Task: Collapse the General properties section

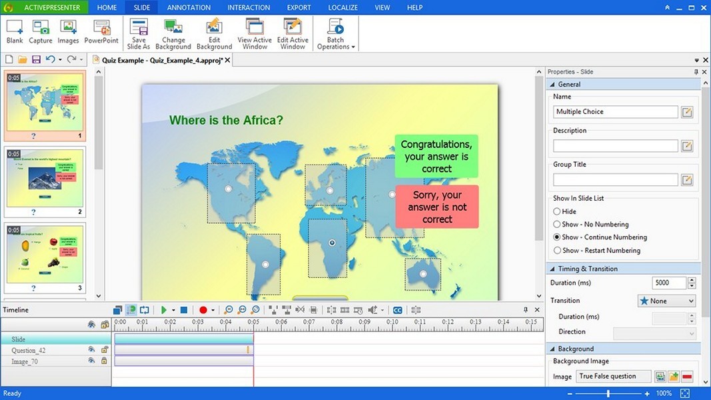Action: (x=552, y=85)
